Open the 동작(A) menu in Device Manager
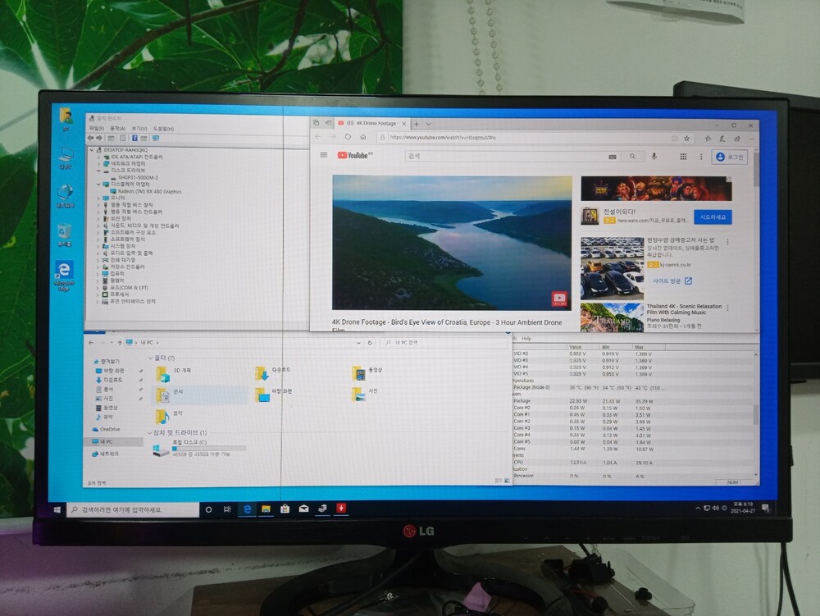The height and width of the screenshot is (616, 820). (x=117, y=129)
